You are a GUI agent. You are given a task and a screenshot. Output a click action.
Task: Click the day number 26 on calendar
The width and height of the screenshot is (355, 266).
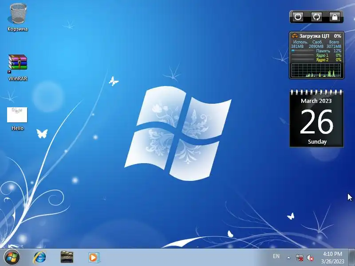coord(316,121)
